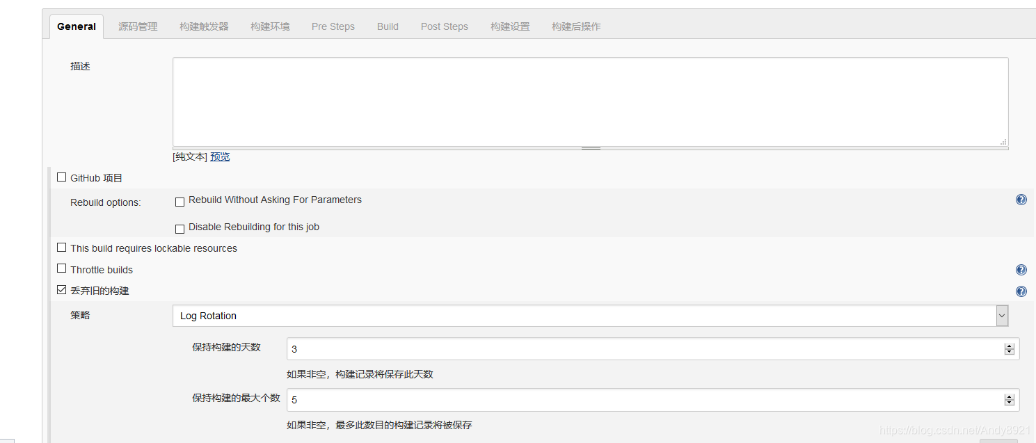Click the 策略 label

[x=80, y=315]
